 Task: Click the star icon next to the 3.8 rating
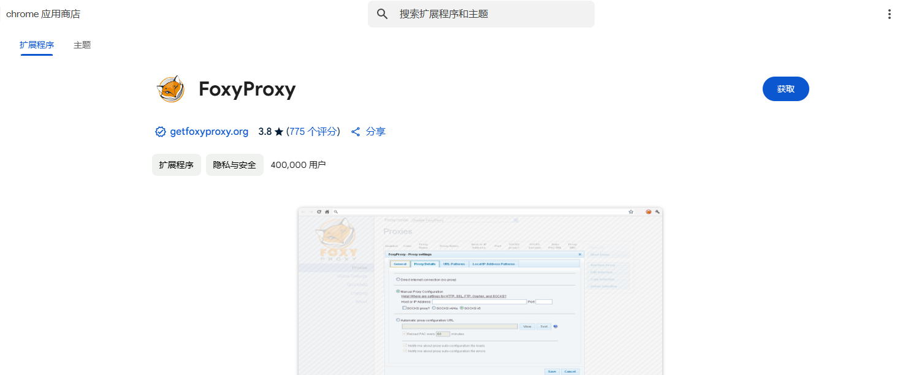pos(278,131)
